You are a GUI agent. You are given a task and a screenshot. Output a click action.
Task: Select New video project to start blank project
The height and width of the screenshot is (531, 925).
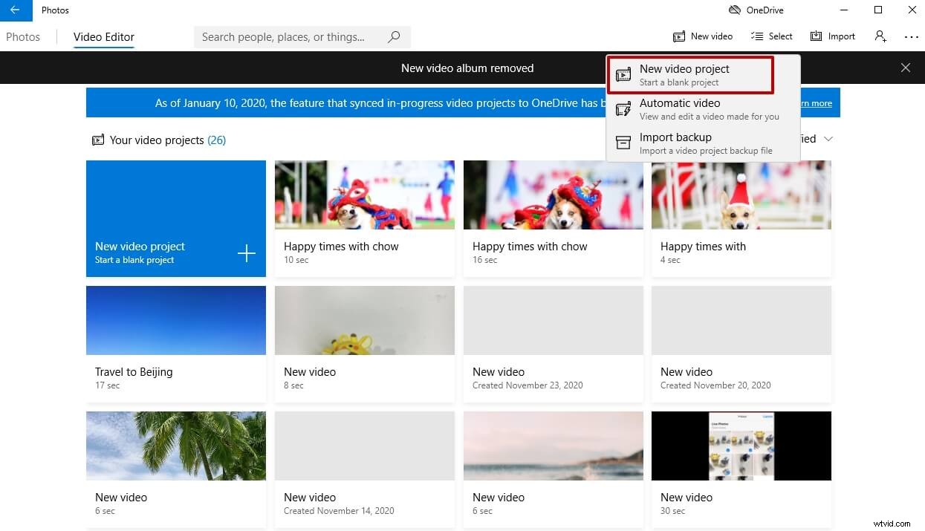point(689,74)
